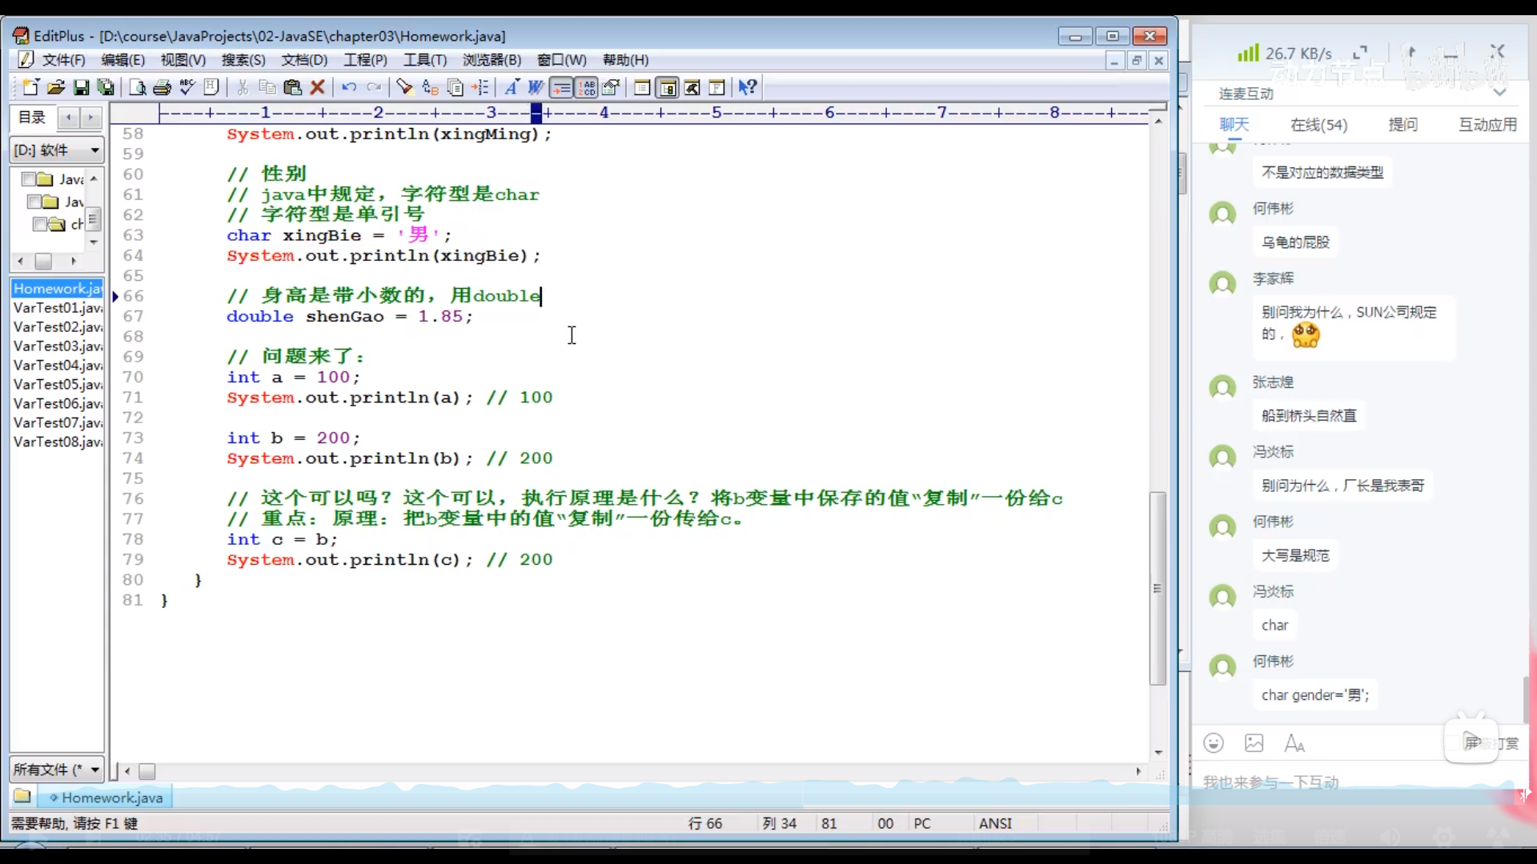Click the Undo arrow icon
The width and height of the screenshot is (1537, 864).
click(349, 87)
